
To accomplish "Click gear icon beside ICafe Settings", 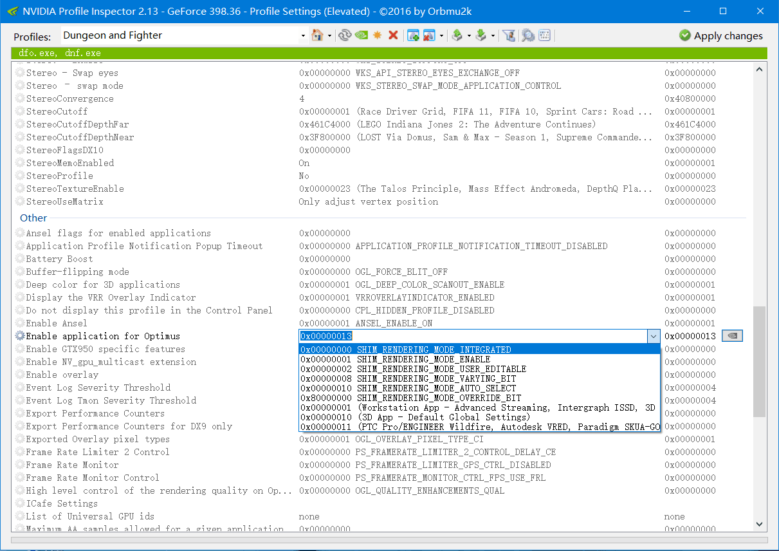I will click(x=20, y=503).
